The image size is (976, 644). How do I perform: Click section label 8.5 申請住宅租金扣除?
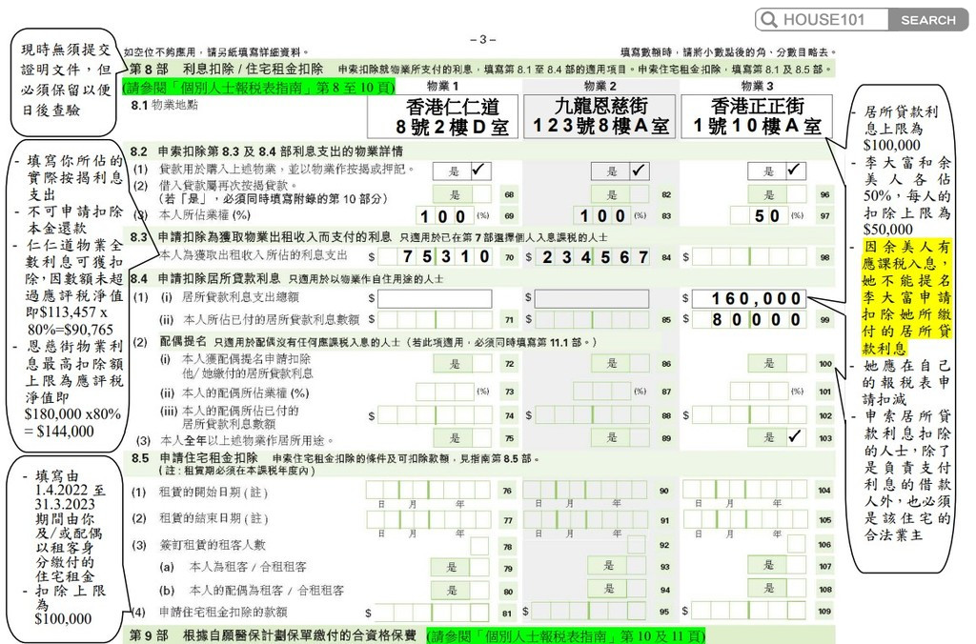coord(194,458)
